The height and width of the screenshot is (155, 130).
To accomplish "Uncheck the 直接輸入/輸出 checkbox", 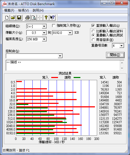I will coord(93,26).
